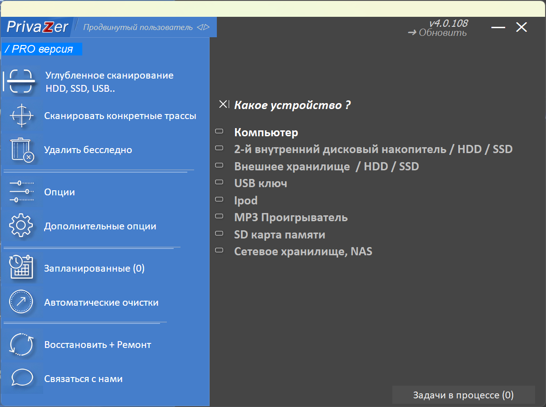Click the speech bubble contact icon
The image size is (546, 407).
pyautogui.click(x=21, y=378)
